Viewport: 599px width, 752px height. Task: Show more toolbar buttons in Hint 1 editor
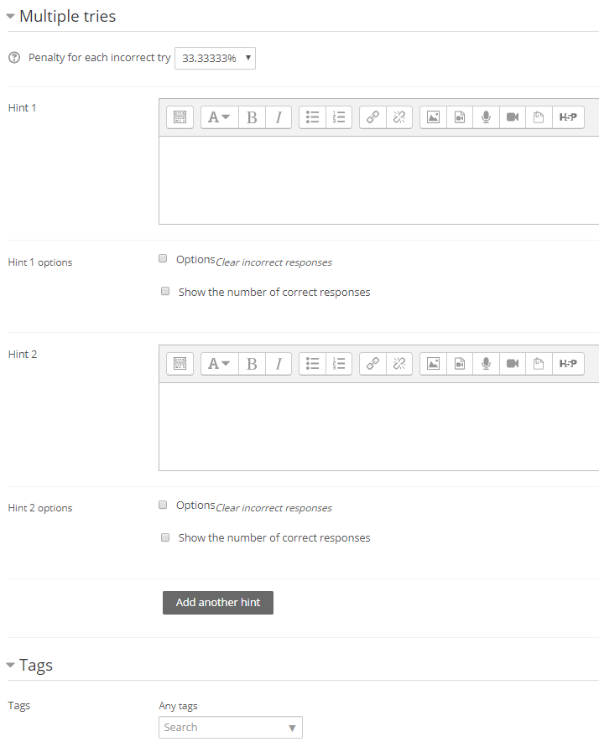click(180, 117)
